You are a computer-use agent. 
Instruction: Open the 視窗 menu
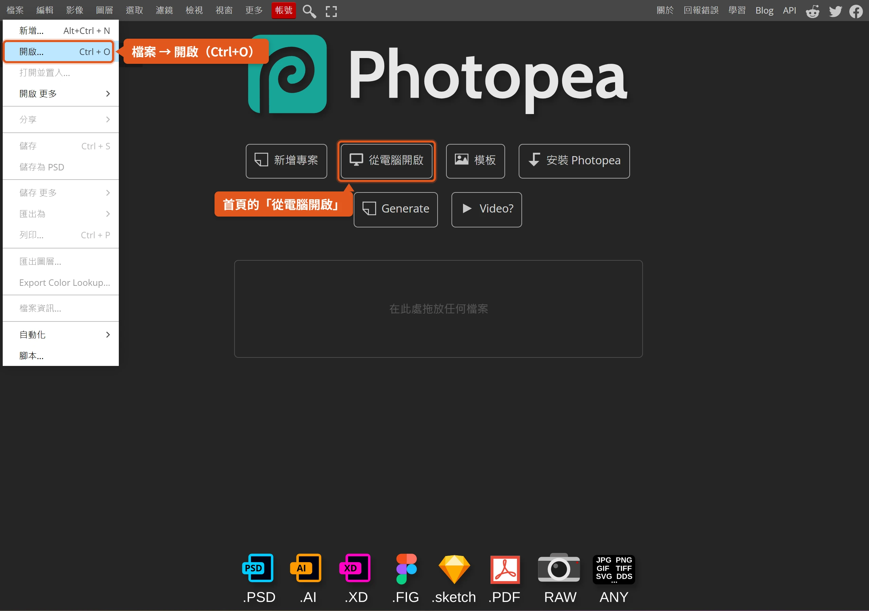[x=224, y=10]
